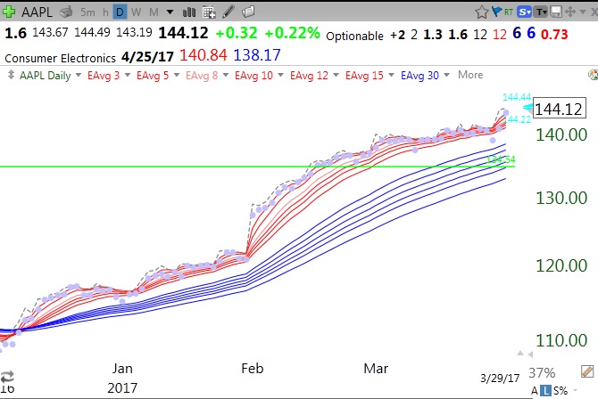The width and height of the screenshot is (598, 399).
Task: Click the 3/29/17 date on time axis
Action: (500, 378)
